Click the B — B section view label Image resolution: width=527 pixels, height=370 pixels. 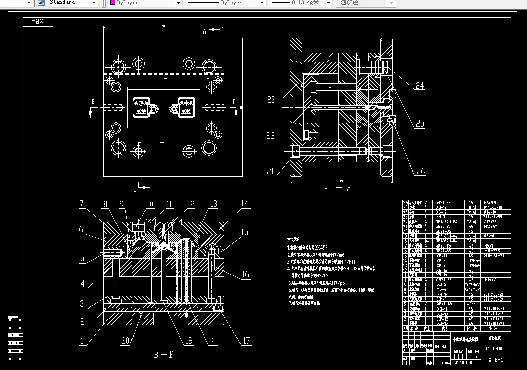pos(164,354)
